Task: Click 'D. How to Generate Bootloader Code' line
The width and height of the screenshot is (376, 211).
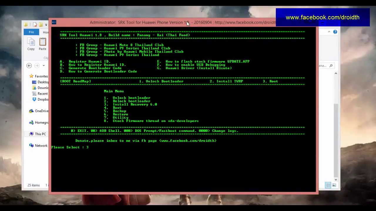Action: tap(98, 71)
